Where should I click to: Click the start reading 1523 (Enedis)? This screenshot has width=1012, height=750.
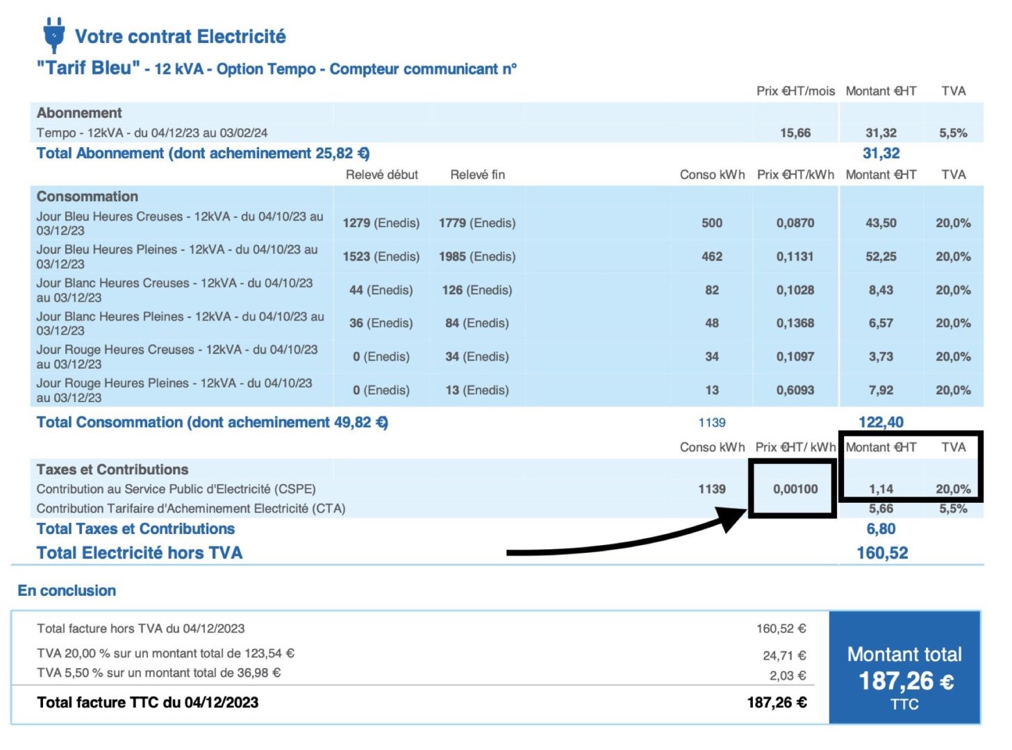(x=381, y=256)
